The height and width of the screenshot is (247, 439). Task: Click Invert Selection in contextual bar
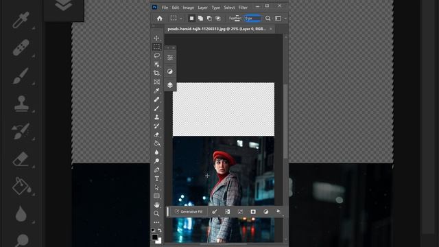(x=227, y=212)
